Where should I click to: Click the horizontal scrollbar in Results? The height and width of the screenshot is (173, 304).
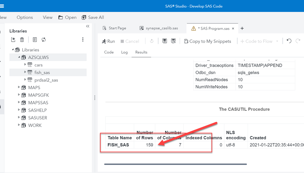coord(176,164)
